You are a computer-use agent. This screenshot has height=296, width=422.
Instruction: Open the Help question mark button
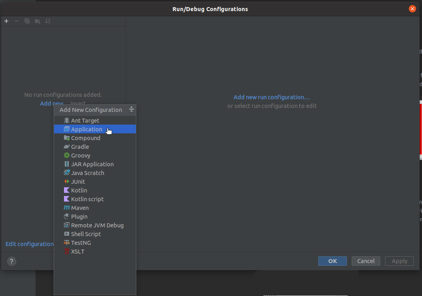pos(12,261)
